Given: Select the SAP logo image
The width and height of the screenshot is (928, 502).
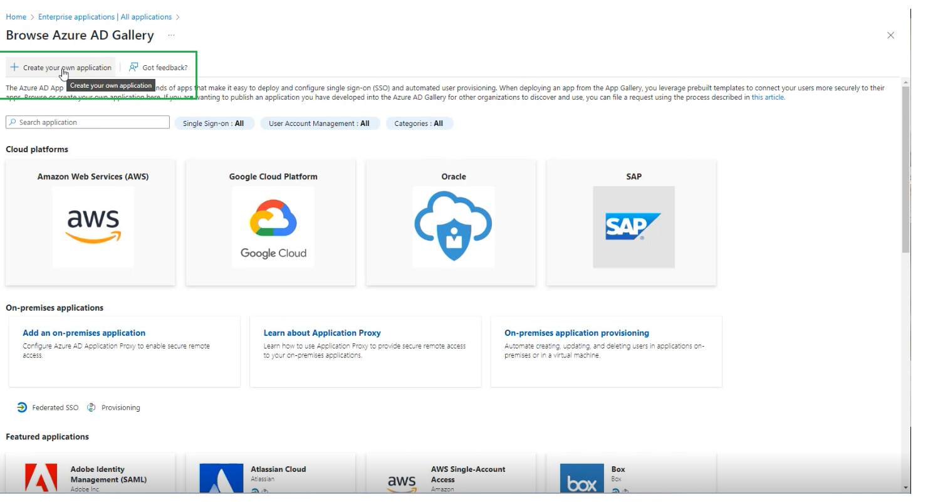Looking at the screenshot, I should [x=633, y=227].
